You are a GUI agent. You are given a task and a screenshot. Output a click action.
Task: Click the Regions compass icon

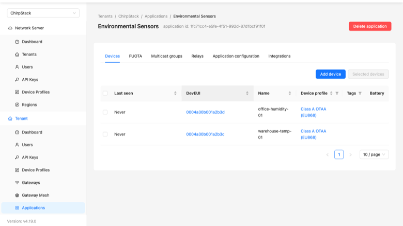(17, 105)
